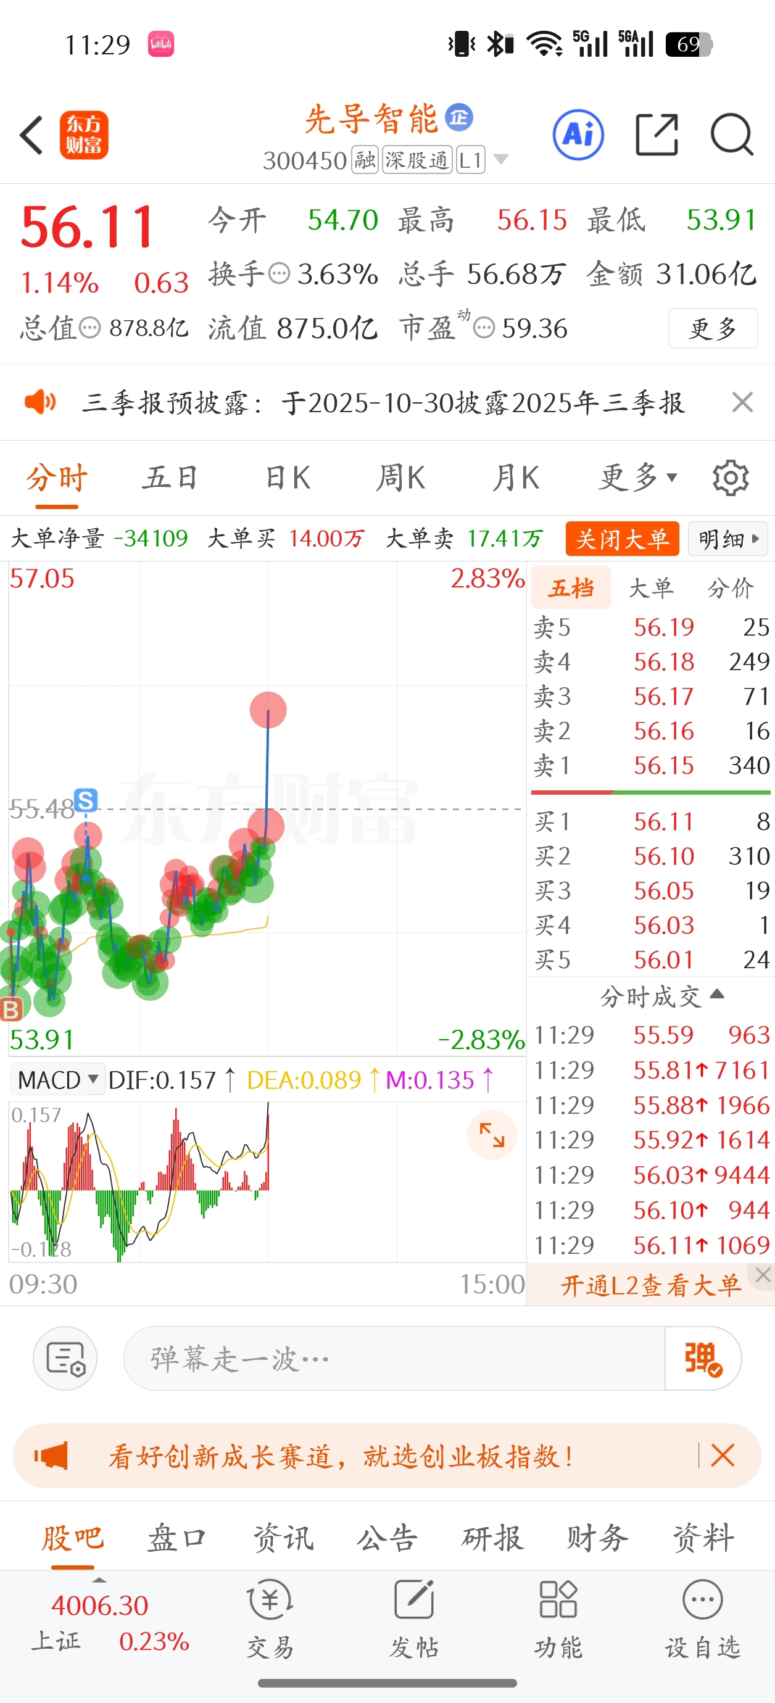Open the 公告 tab
The width and height of the screenshot is (775, 1703).
click(x=387, y=1538)
